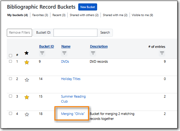Toggle Summer Reading Club favorite star
This screenshot has width=180, height=131.
(27, 97)
